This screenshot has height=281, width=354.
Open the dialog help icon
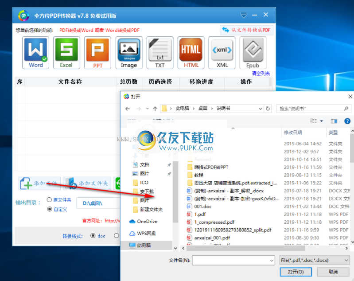pyautogui.click(x=347, y=121)
